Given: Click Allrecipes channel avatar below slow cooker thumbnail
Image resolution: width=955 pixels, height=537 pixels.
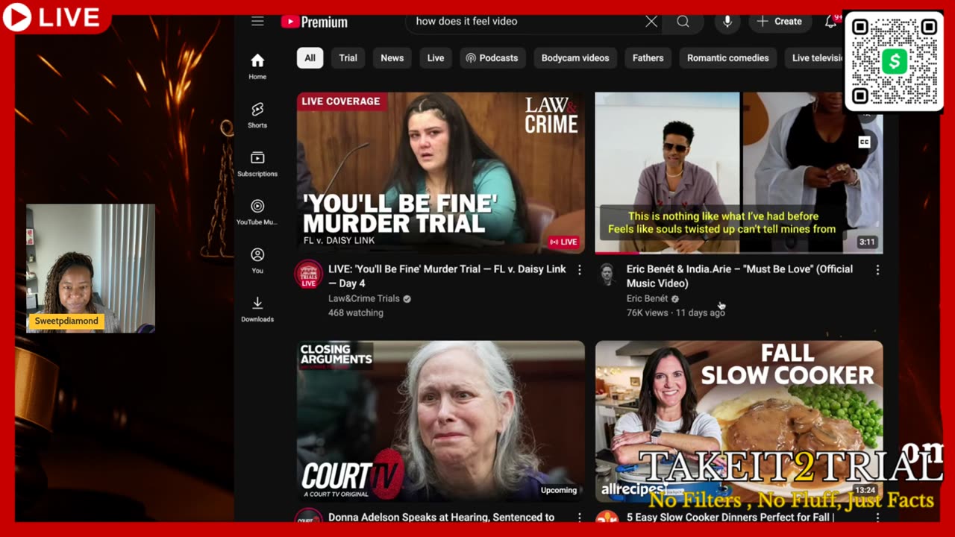Looking at the screenshot, I should coord(607,517).
